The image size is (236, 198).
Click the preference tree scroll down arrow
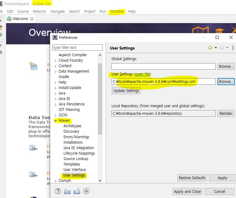tap(100, 181)
